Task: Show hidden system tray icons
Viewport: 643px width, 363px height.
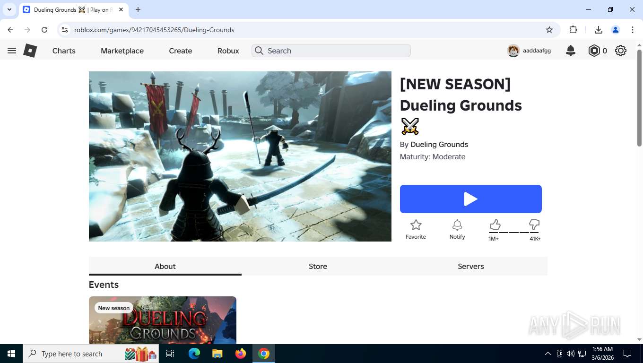Action: coord(548,354)
